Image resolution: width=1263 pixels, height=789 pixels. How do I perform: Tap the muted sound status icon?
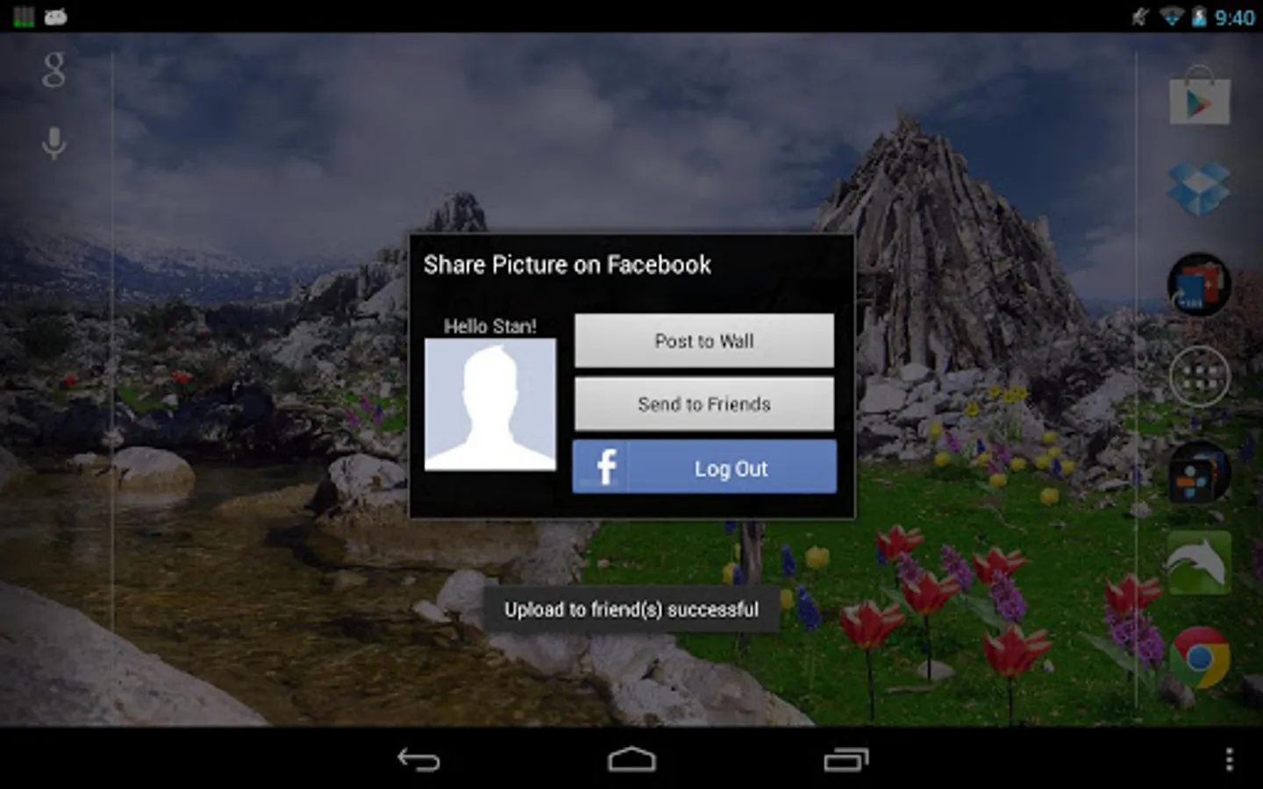point(1139,17)
